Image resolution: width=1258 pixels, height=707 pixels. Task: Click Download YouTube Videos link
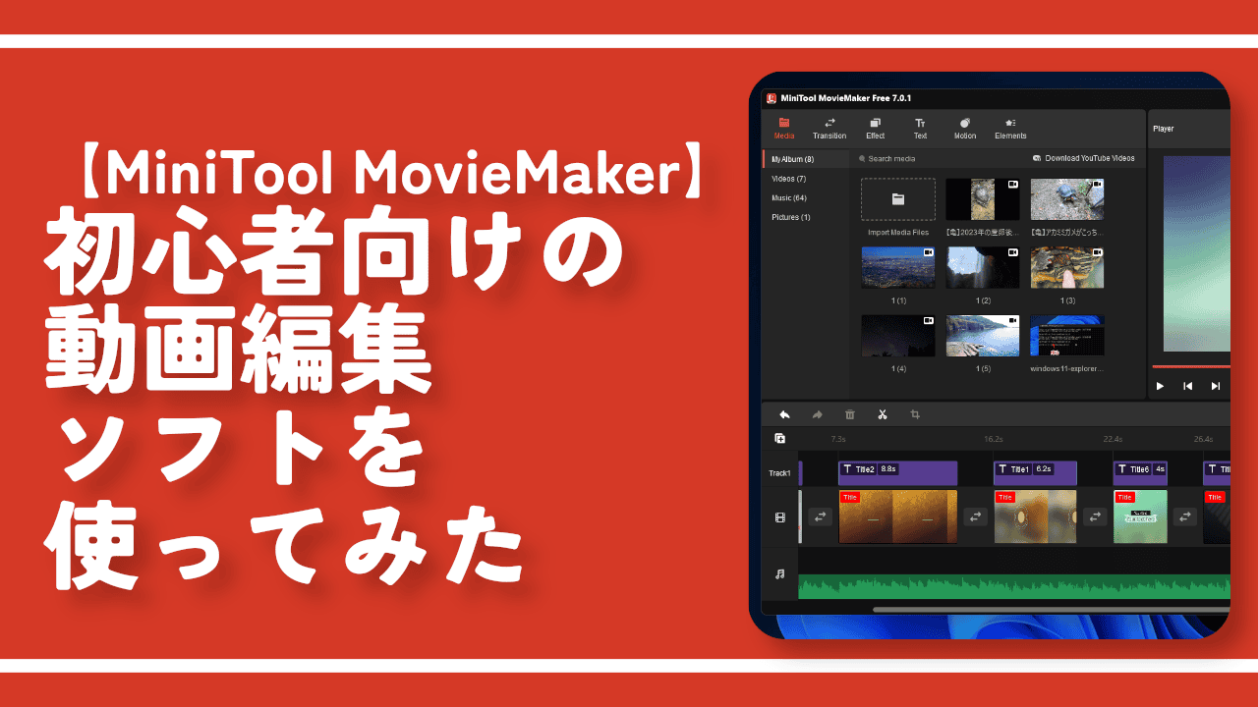pyautogui.click(x=1083, y=158)
